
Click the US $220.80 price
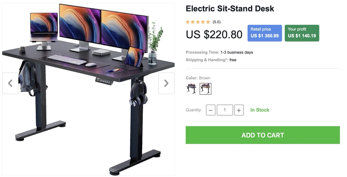click(x=214, y=34)
